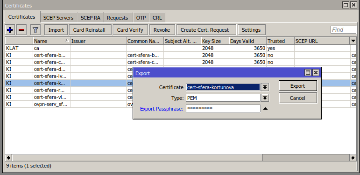Maximize the Export dialog window
The image size is (360, 175).
pyautogui.click(x=308, y=73)
